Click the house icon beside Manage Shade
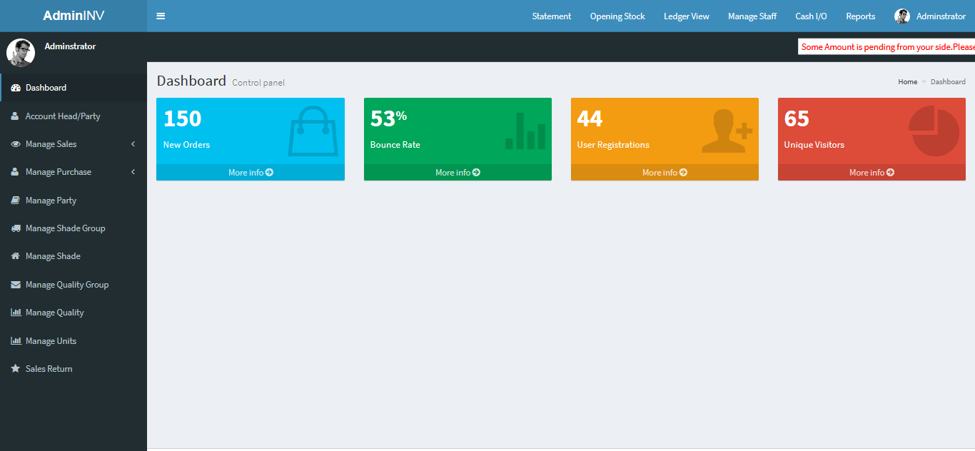 pyautogui.click(x=15, y=256)
